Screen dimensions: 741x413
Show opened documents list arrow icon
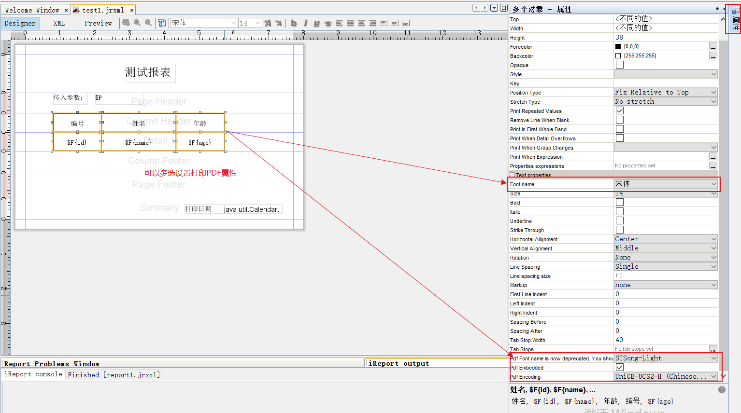494,8
